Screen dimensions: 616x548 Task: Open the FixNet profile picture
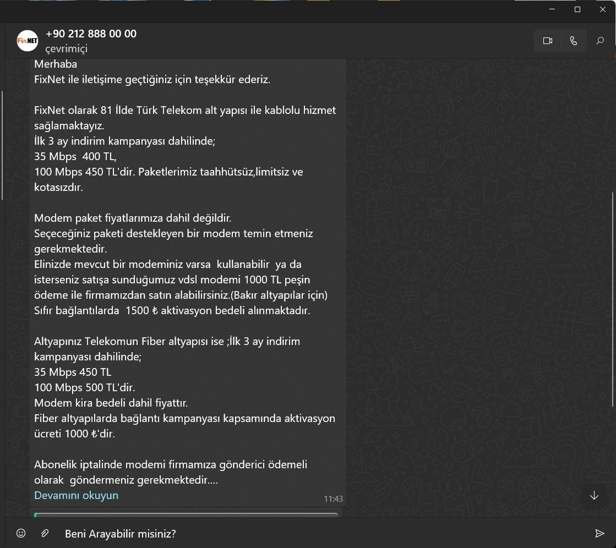point(28,41)
